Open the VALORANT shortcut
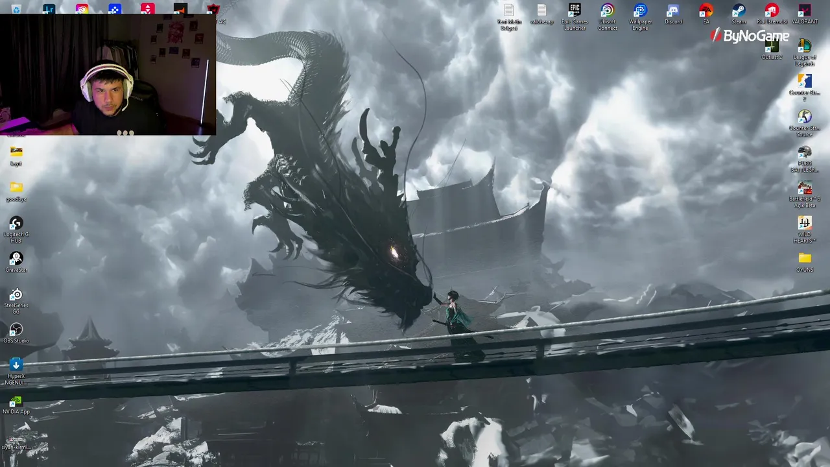The image size is (830, 467). point(805,14)
